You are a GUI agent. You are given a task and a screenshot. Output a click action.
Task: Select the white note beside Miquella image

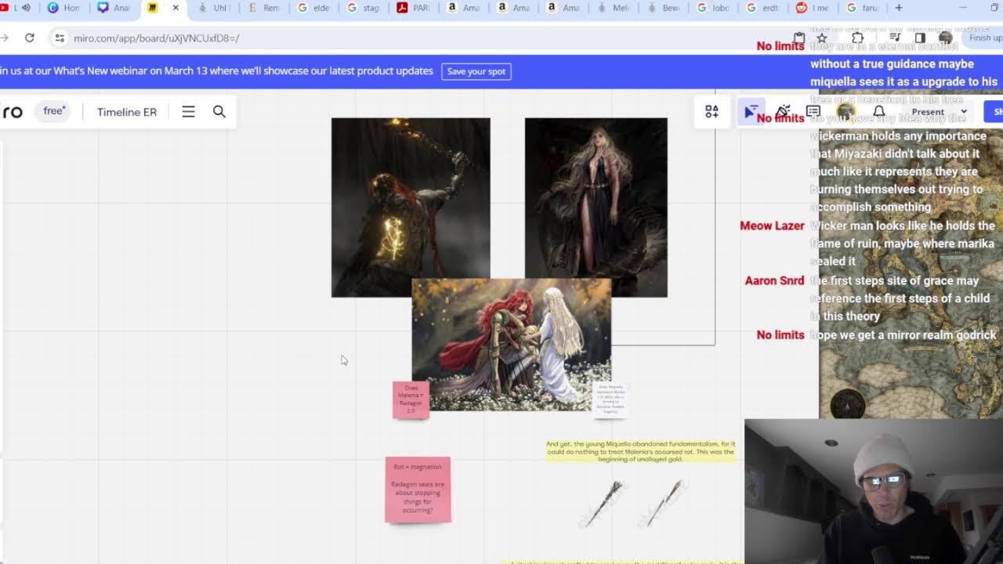click(610, 399)
